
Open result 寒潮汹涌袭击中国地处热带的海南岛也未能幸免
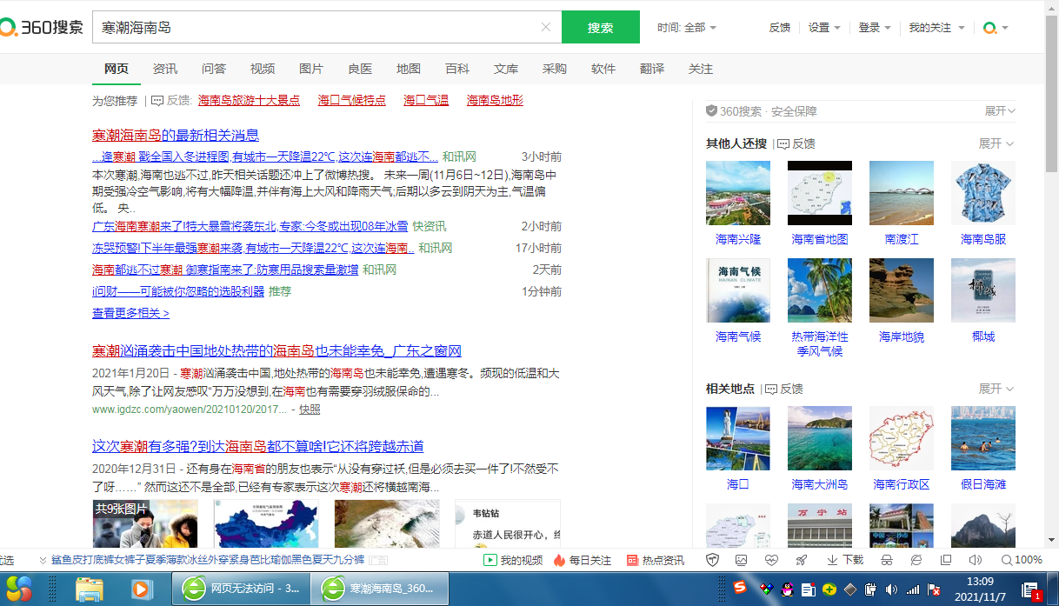(x=276, y=351)
